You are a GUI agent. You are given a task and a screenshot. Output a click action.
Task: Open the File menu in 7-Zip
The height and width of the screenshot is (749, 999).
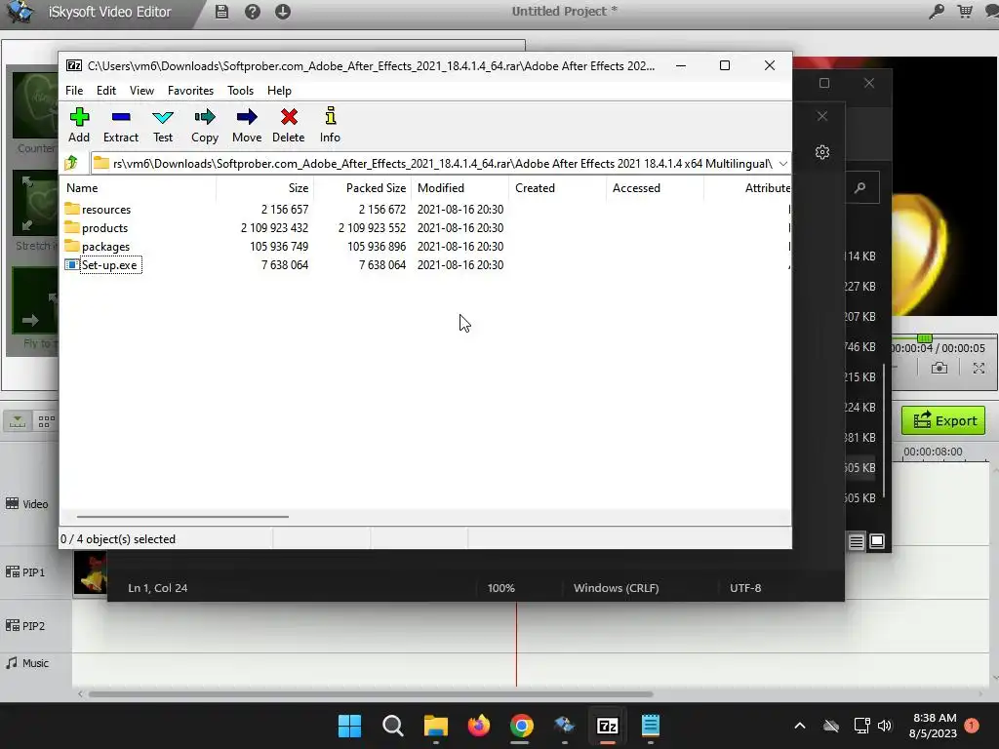pos(74,91)
